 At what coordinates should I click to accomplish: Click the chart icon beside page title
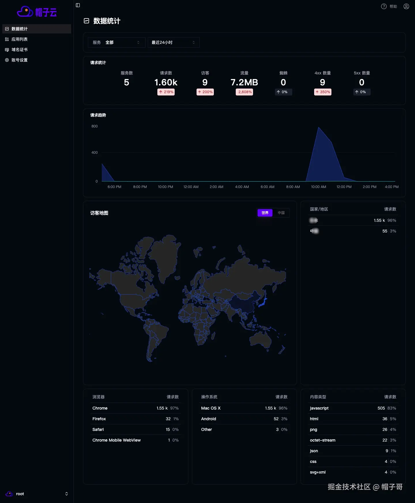pyautogui.click(x=86, y=21)
